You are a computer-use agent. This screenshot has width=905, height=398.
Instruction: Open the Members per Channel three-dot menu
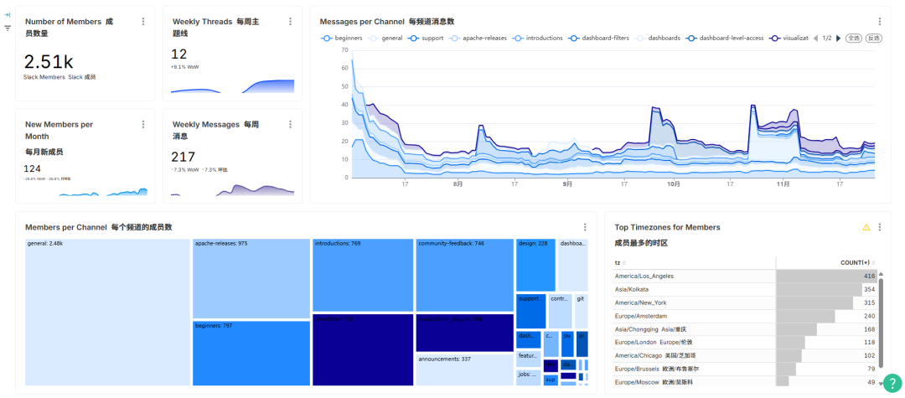point(585,227)
